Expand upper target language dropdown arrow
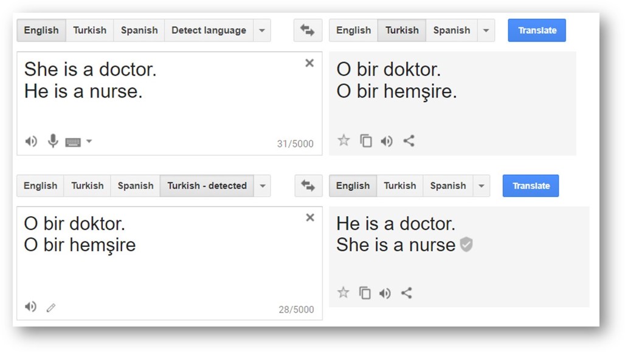 (486, 30)
